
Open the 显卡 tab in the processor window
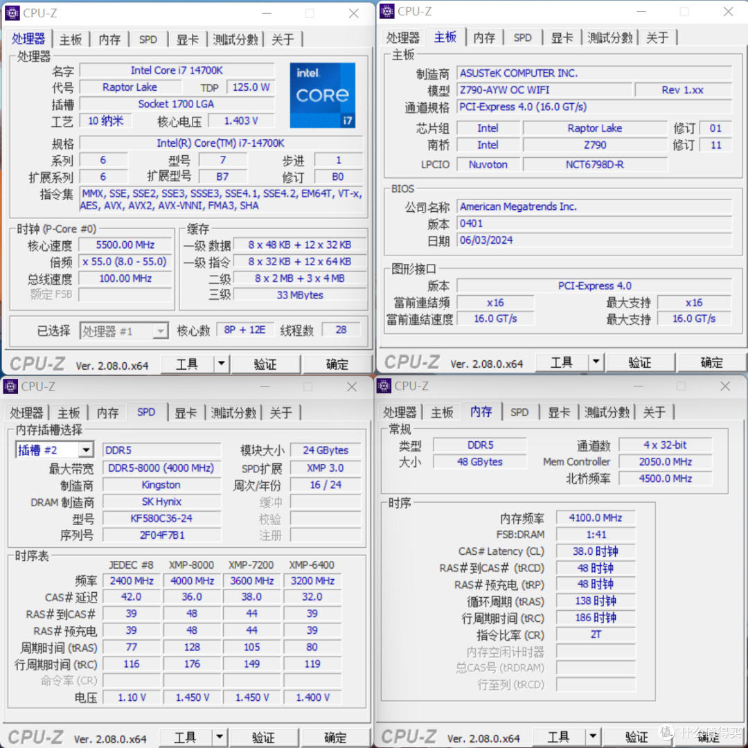click(188, 39)
